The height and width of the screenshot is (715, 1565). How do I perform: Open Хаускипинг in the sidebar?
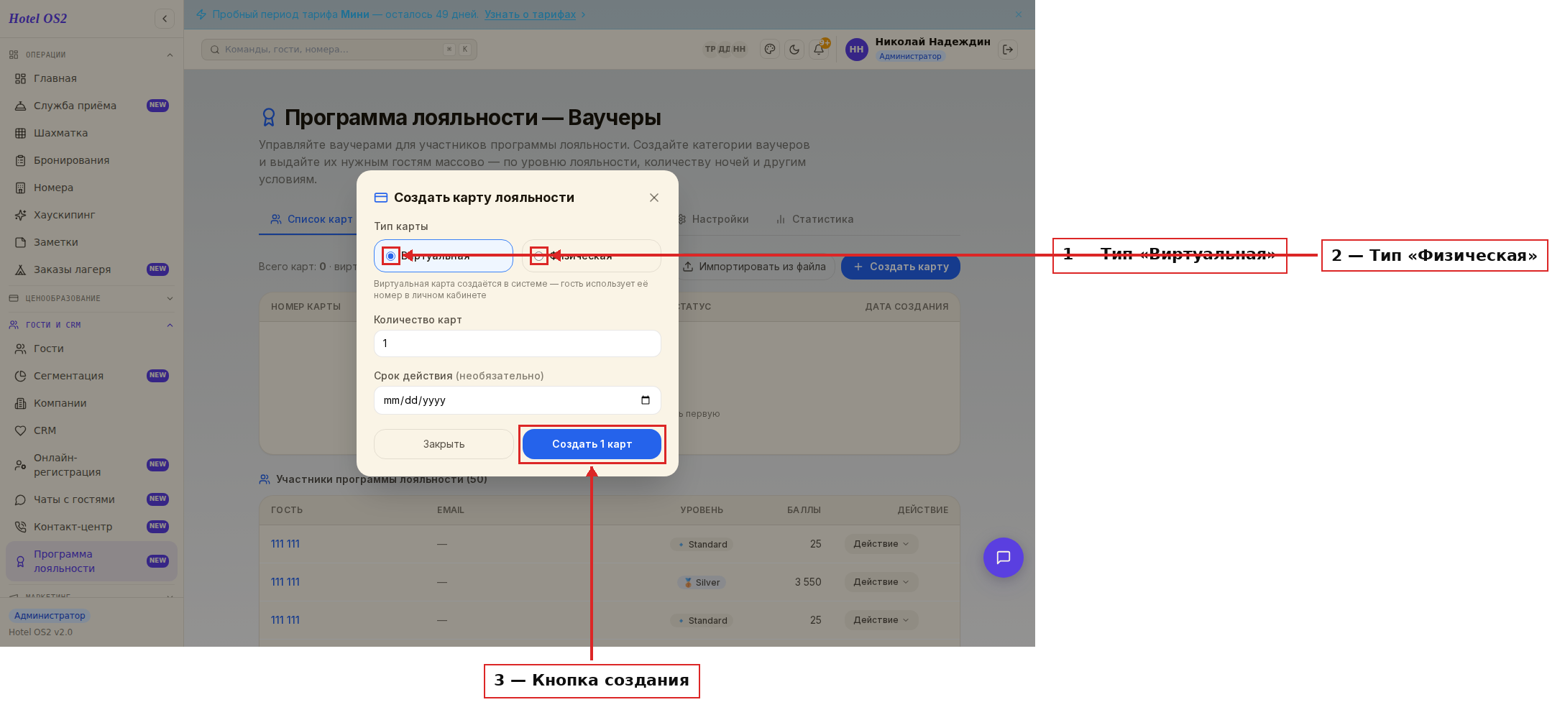[x=91, y=215]
